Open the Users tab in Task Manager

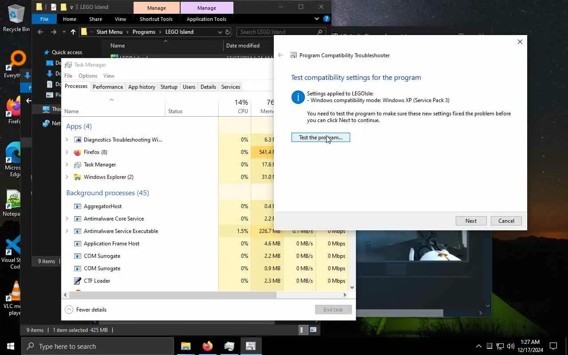coord(189,87)
